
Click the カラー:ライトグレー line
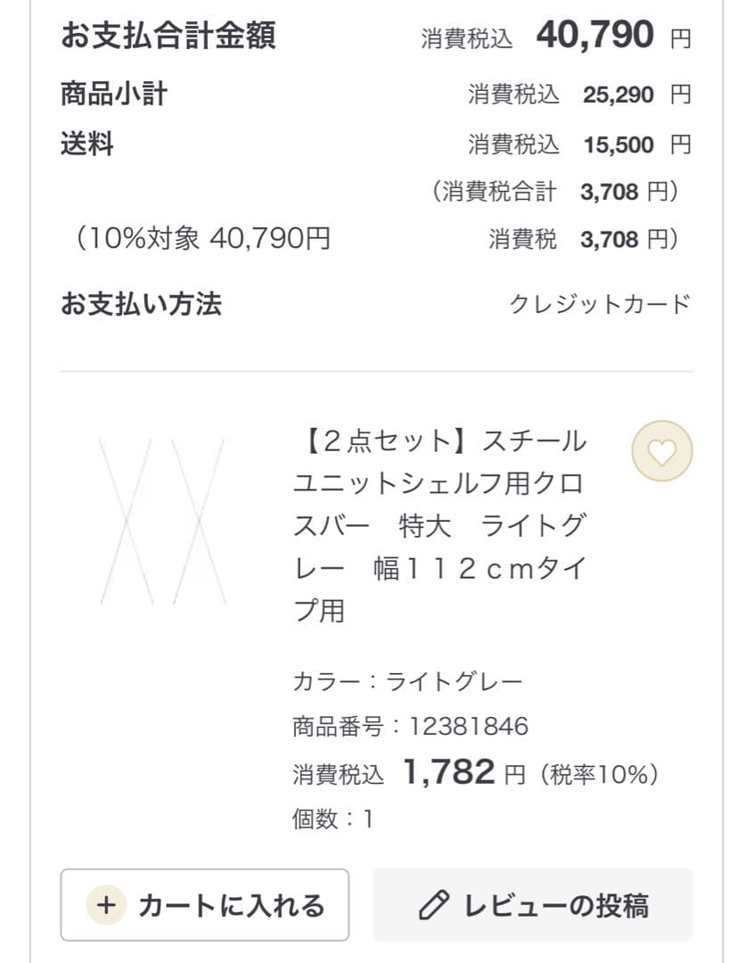tap(406, 682)
